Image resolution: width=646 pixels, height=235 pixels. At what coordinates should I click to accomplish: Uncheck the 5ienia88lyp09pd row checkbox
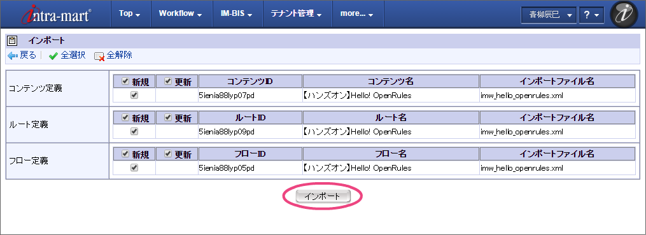(x=134, y=131)
